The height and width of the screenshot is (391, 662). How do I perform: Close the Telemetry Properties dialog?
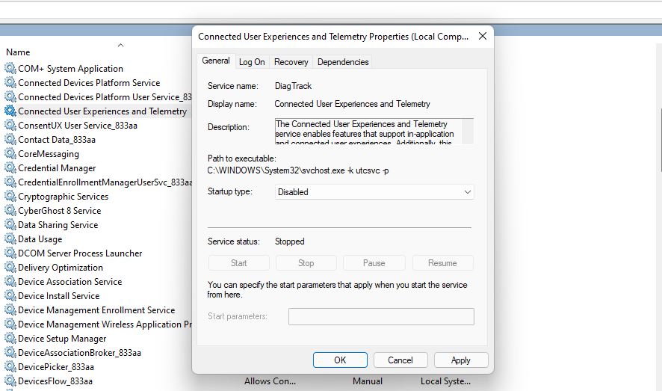(x=483, y=36)
